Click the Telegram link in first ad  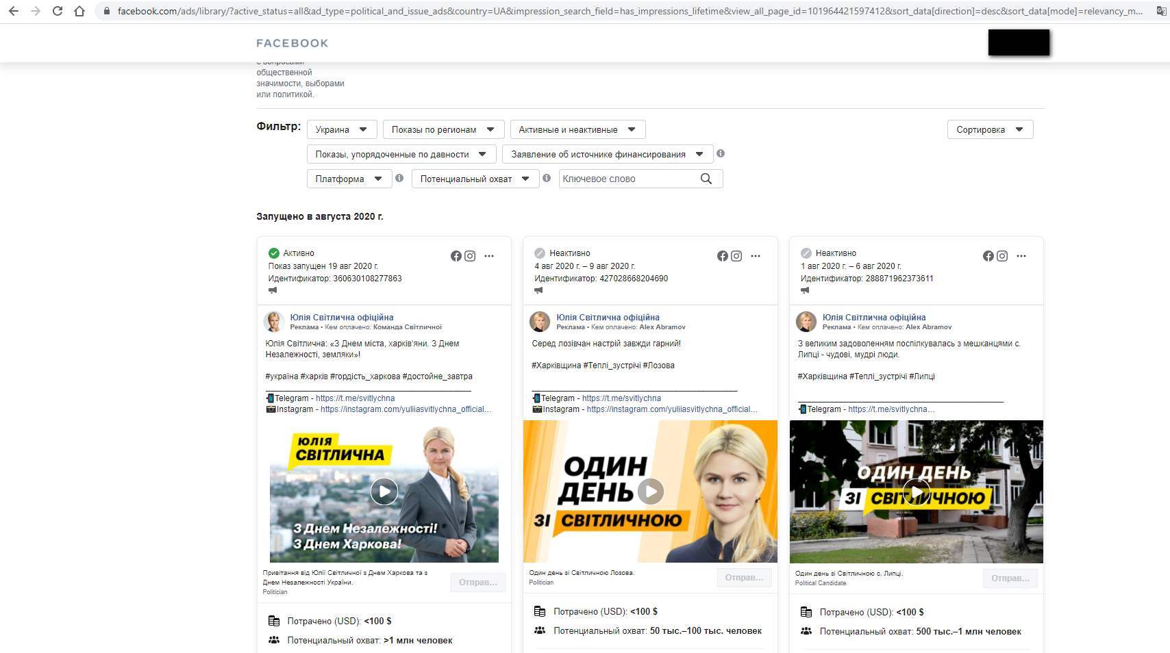click(355, 398)
